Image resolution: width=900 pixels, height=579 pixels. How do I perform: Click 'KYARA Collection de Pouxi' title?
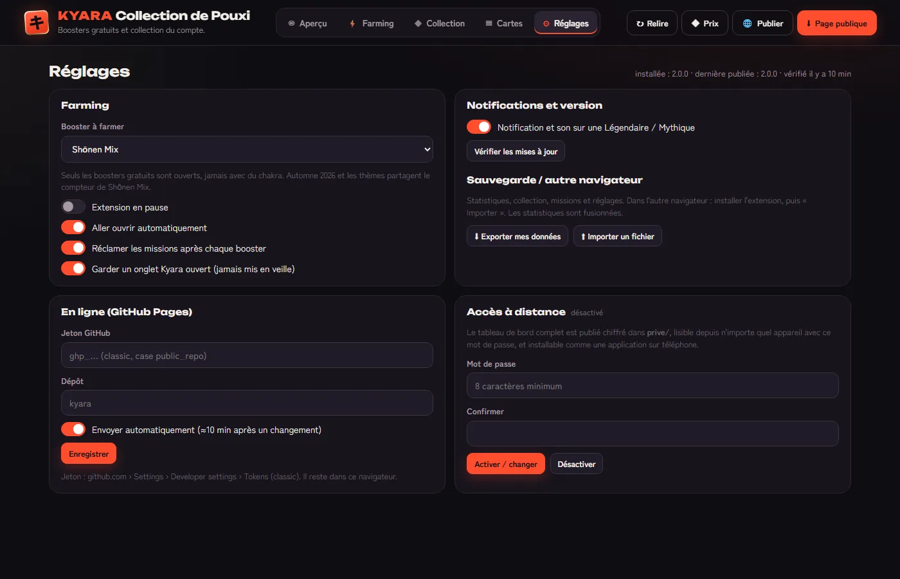point(154,15)
